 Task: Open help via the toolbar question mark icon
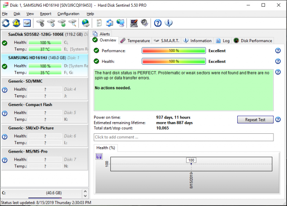point(158,23)
